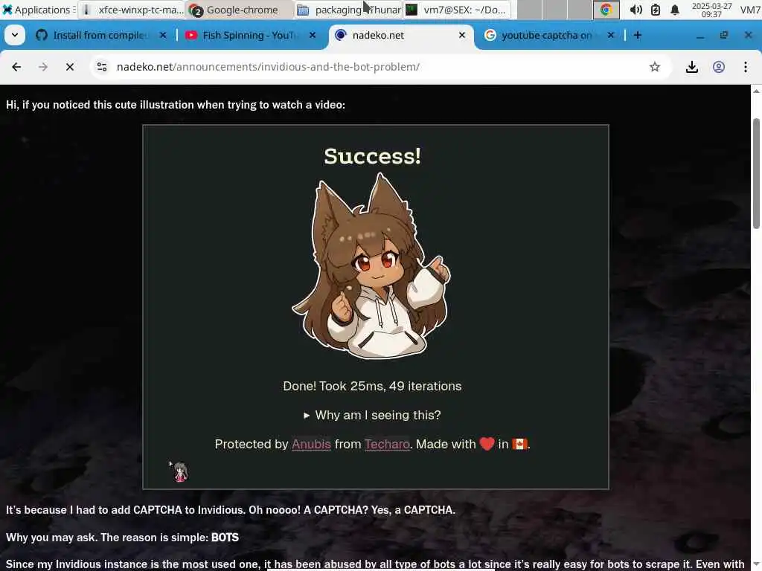
Task: Click the scrollbar up arrow
Action: pos(756,91)
